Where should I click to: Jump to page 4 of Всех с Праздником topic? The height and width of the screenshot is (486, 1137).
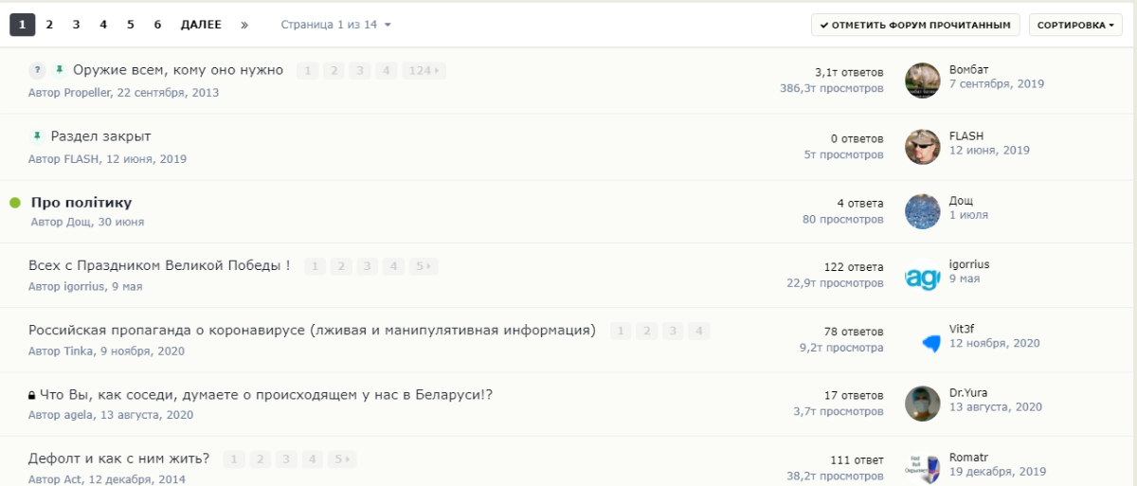393,266
